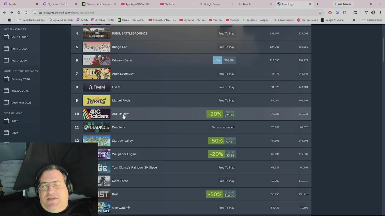Open the Extensions puzzle-piece menu
The image size is (385, 216).
pyautogui.click(x=345, y=13)
